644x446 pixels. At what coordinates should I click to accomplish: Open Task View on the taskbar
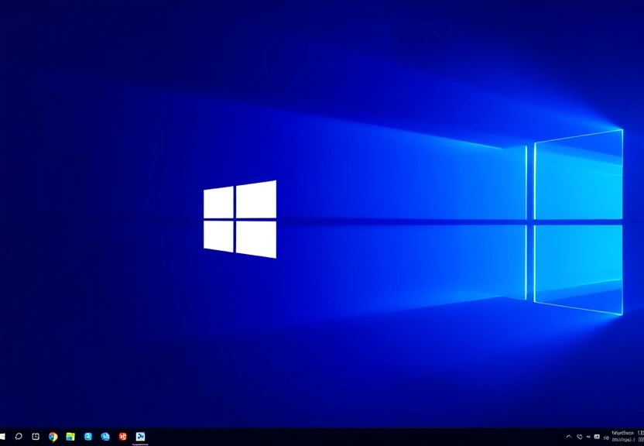point(35,436)
